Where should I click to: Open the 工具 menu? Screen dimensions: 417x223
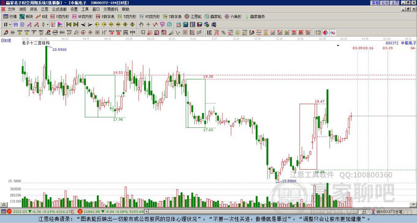pos(85,9)
